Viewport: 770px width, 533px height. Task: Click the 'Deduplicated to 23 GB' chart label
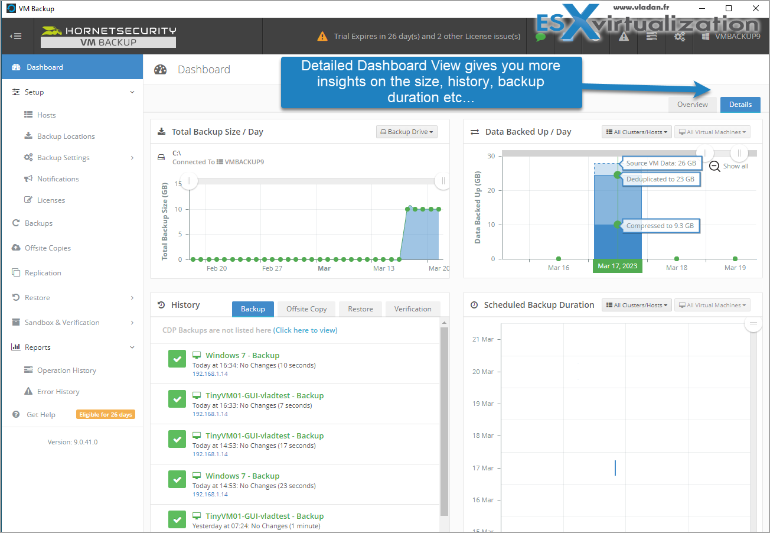coord(661,179)
